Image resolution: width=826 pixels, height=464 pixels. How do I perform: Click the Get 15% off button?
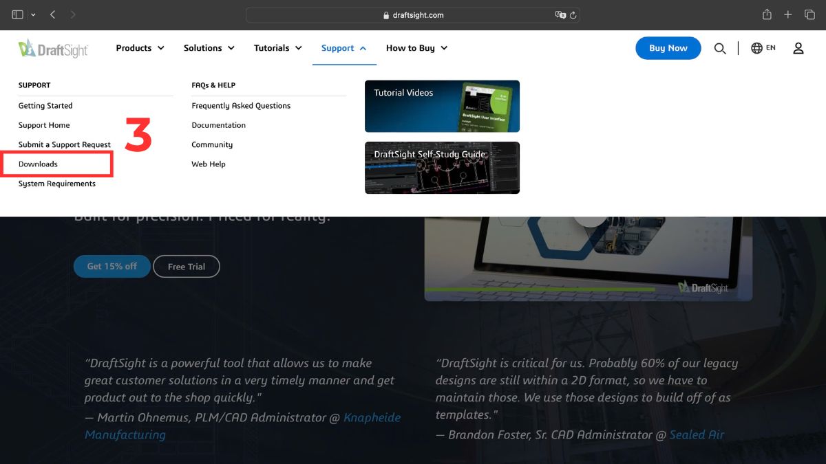112,266
